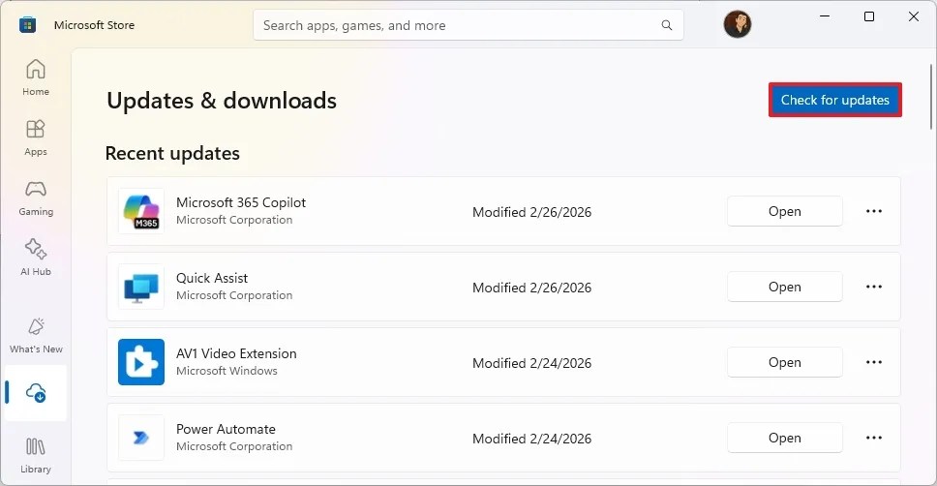Click the Recent updates heading
Screen dimensions: 937x486
(x=172, y=153)
